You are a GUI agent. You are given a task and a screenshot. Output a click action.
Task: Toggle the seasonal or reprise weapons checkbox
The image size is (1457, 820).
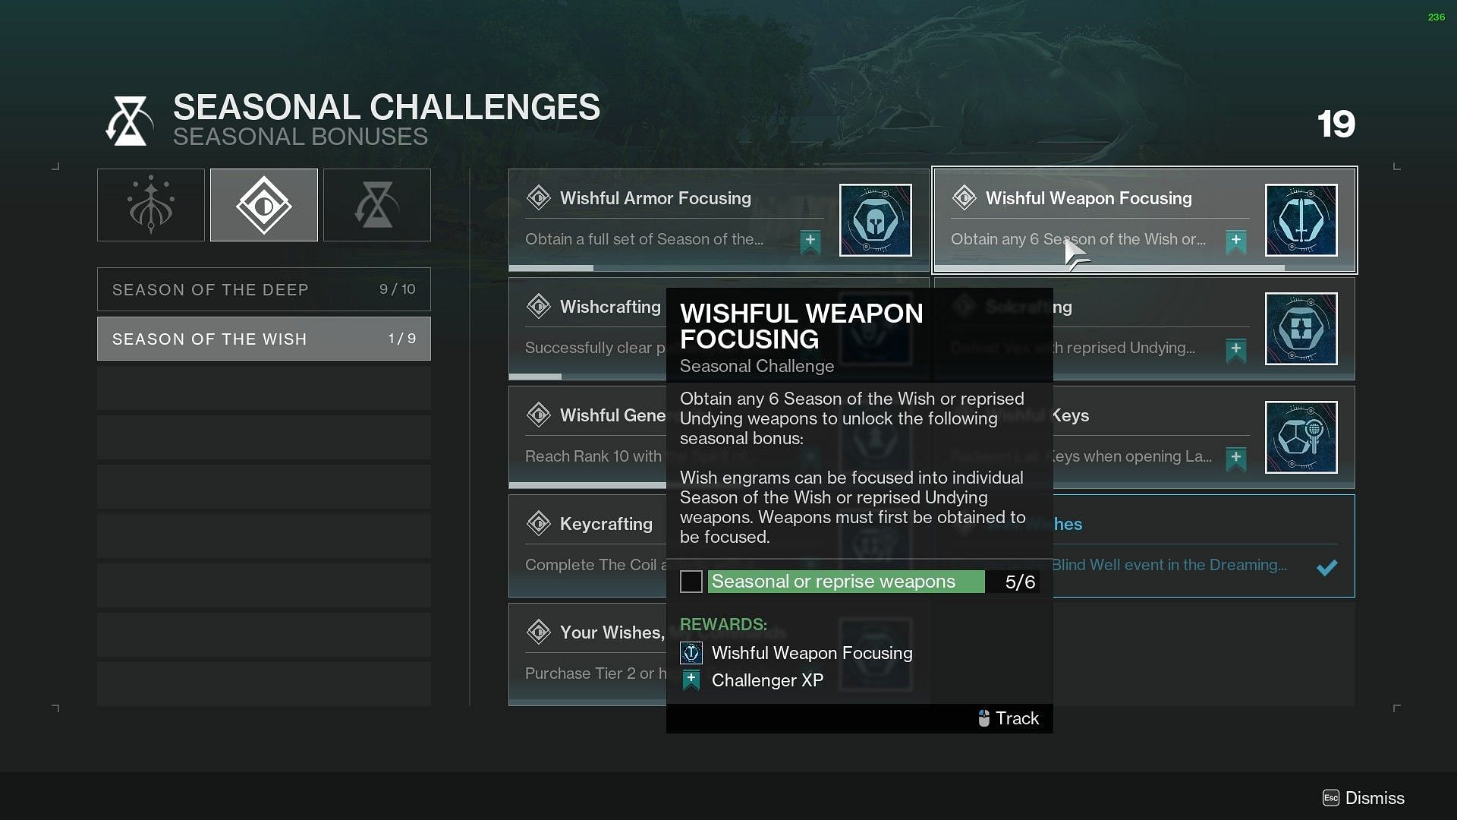(691, 581)
